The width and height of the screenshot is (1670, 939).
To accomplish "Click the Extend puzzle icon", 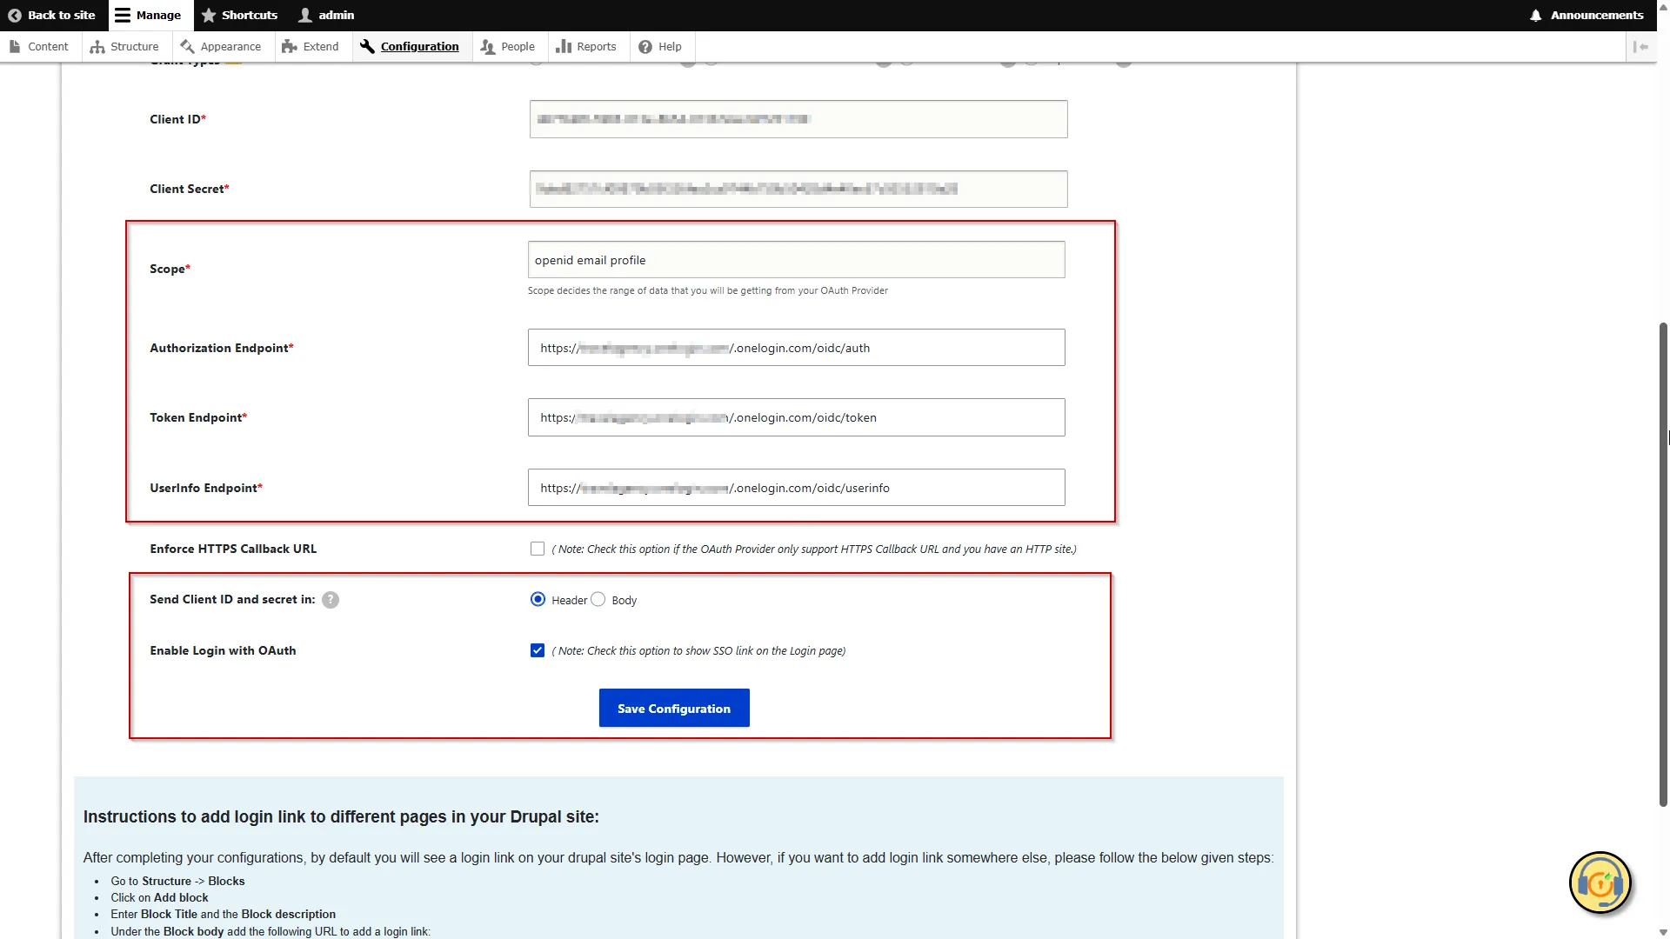I will pos(290,47).
